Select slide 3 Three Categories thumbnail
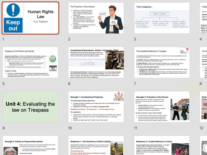Viewport: 207px width, 155px height. [x=162, y=18]
